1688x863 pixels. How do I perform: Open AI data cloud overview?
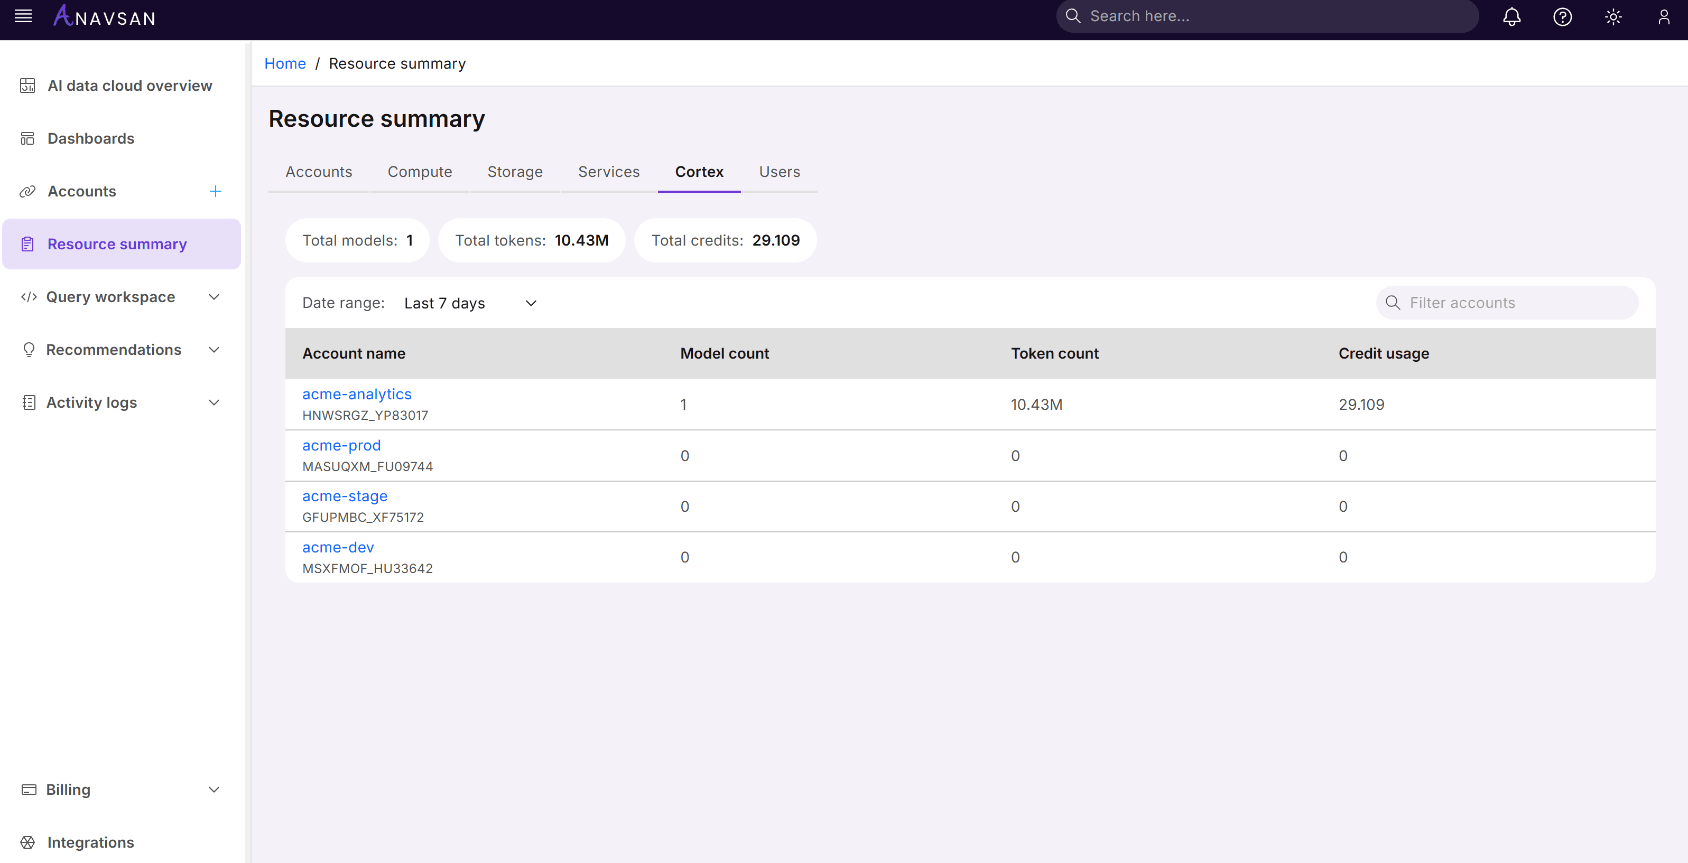tap(129, 86)
